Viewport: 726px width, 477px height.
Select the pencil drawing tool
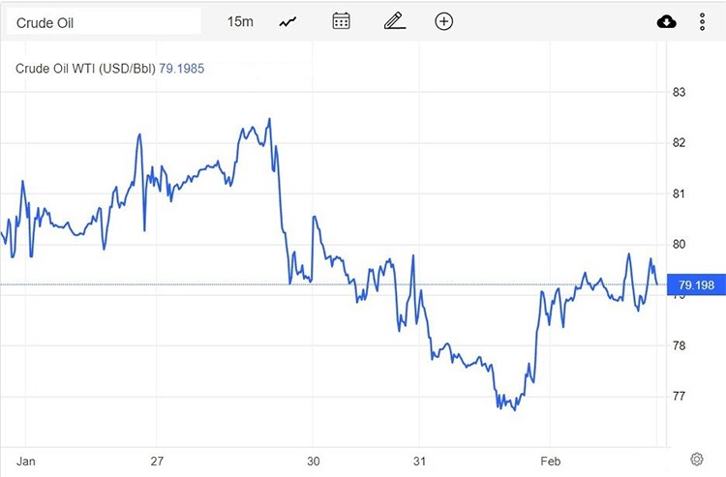coord(392,21)
